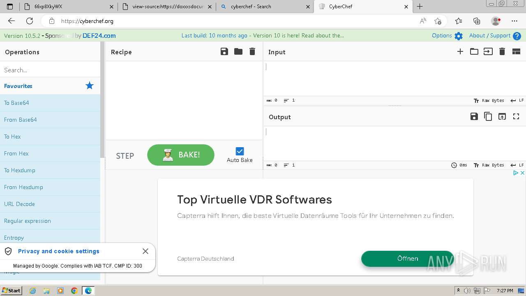The image size is (526, 296).
Task: Toggle the Auto Bake checkbox
Action: point(240,151)
